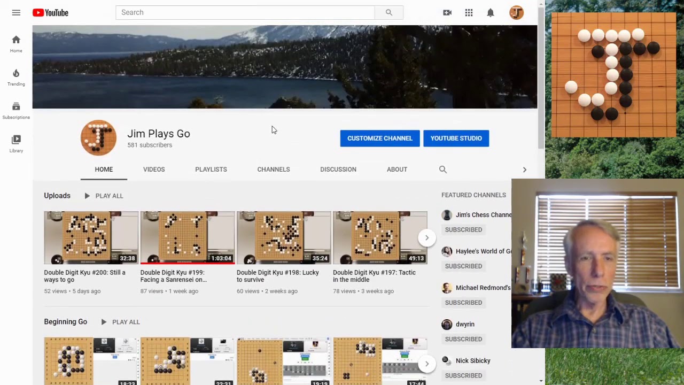Screen dimensions: 684x385
Task: Open Subscriptions in the sidebar
Action: coord(16,111)
